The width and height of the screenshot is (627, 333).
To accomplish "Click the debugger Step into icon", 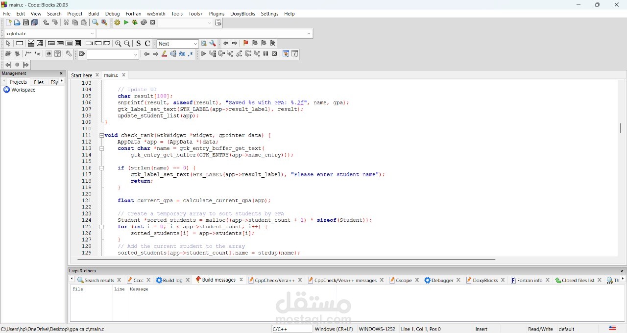I will point(230,54).
